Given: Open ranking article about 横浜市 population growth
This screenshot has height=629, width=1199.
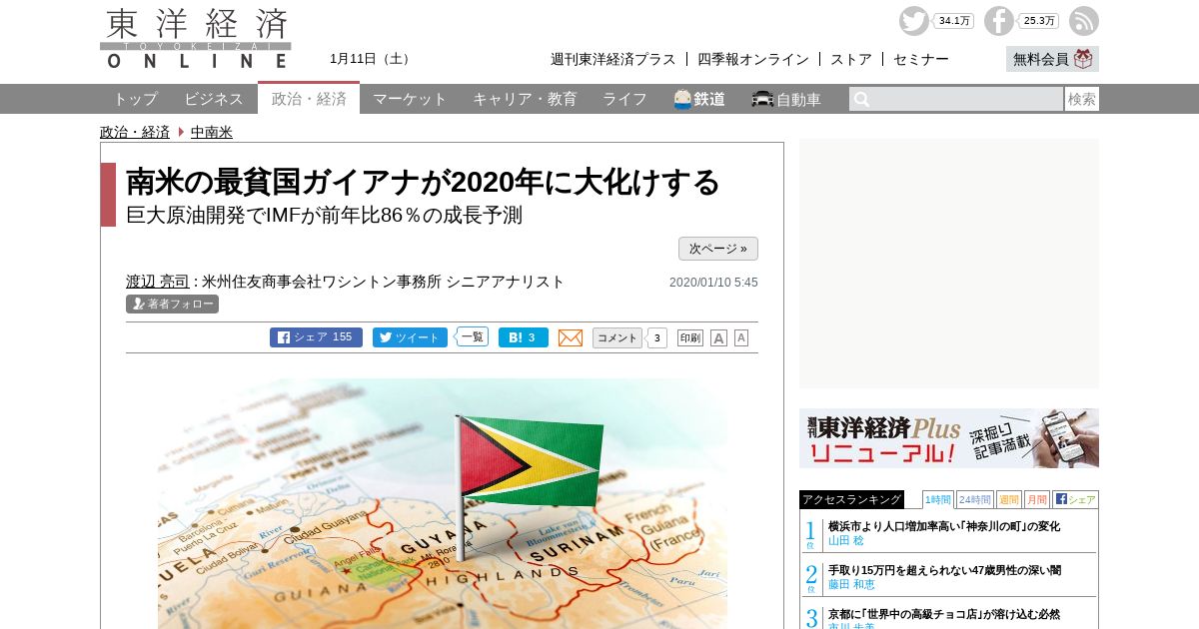Looking at the screenshot, I should point(944,526).
